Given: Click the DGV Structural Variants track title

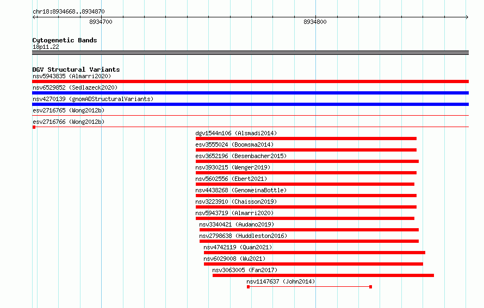Looking at the screenshot, I should [x=76, y=70].
